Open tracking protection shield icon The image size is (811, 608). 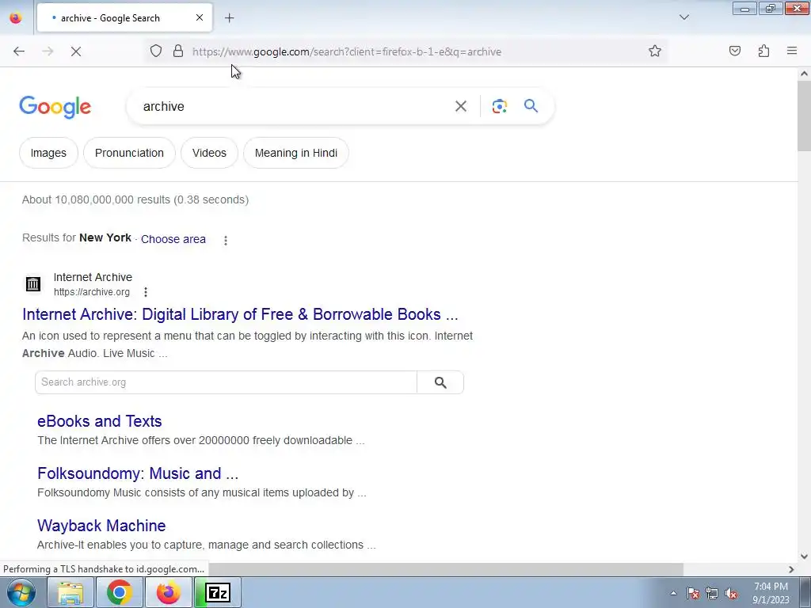[156, 51]
